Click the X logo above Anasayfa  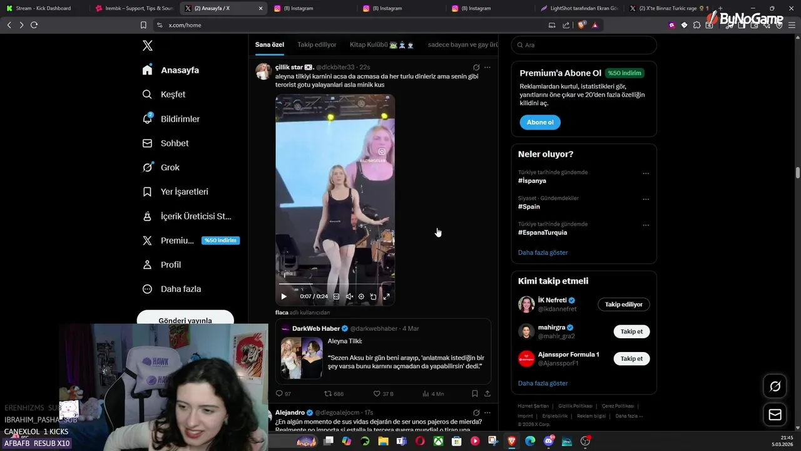148,46
